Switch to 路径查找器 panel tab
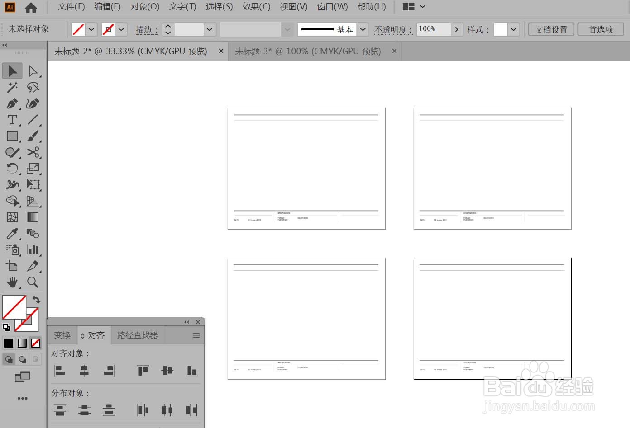Screen dimensions: 630x428 coord(138,335)
